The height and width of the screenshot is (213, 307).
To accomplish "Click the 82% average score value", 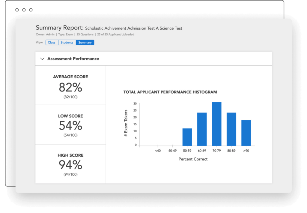I will click(70, 87).
